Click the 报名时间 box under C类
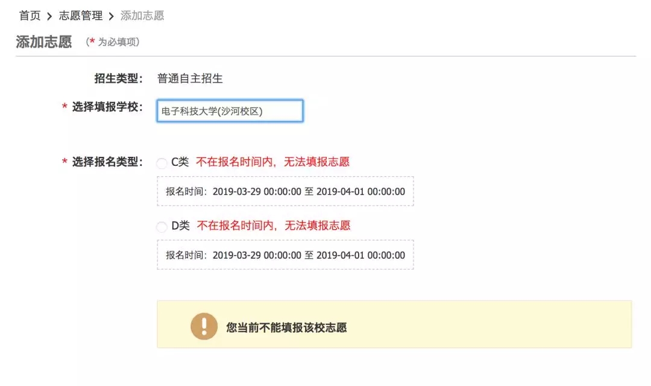This screenshot has width=651, height=386. click(x=285, y=192)
